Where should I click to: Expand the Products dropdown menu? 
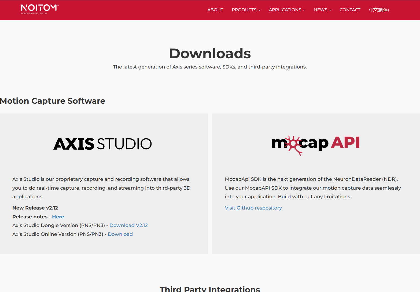point(246,10)
